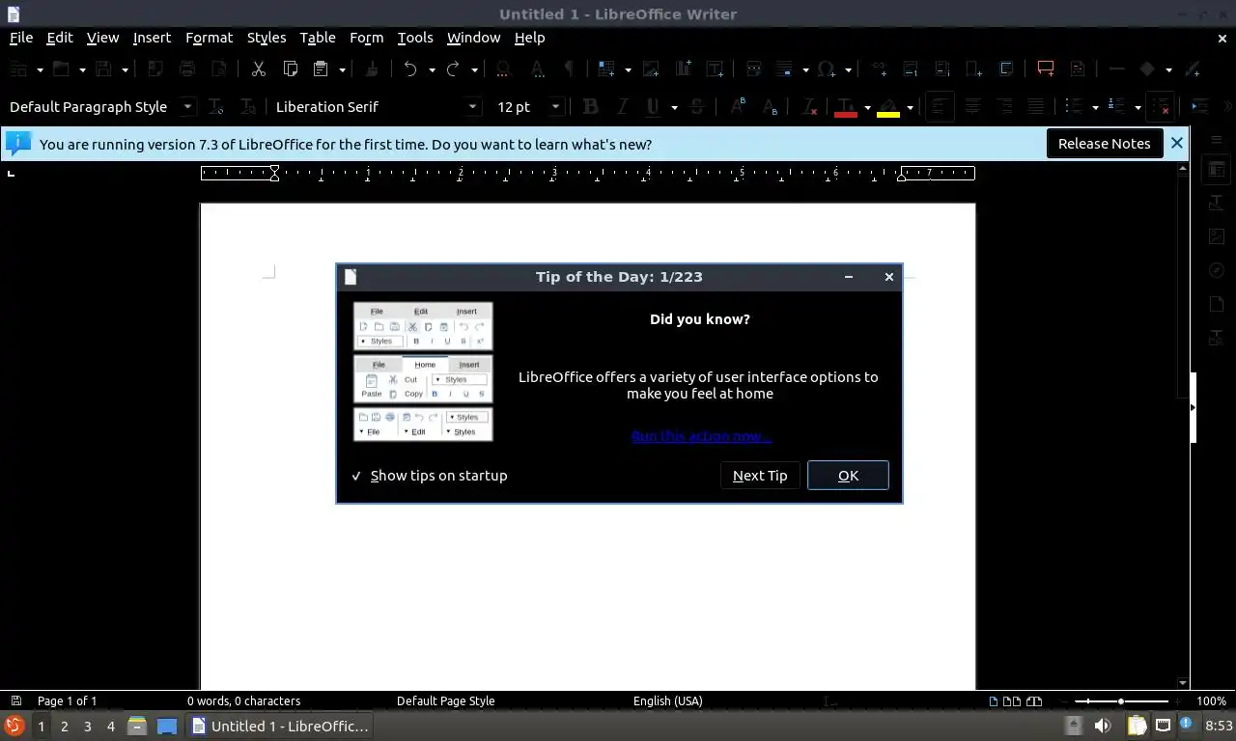Click the Insert Image icon

coord(652,69)
